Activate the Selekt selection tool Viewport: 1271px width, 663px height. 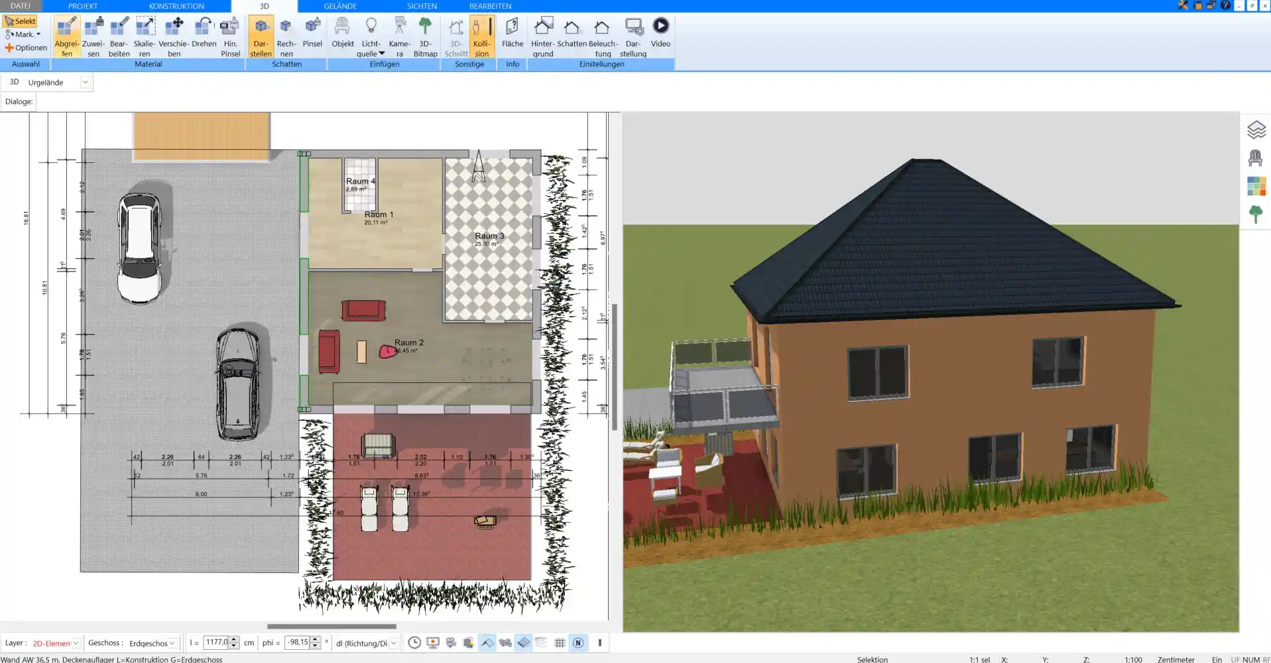point(20,21)
